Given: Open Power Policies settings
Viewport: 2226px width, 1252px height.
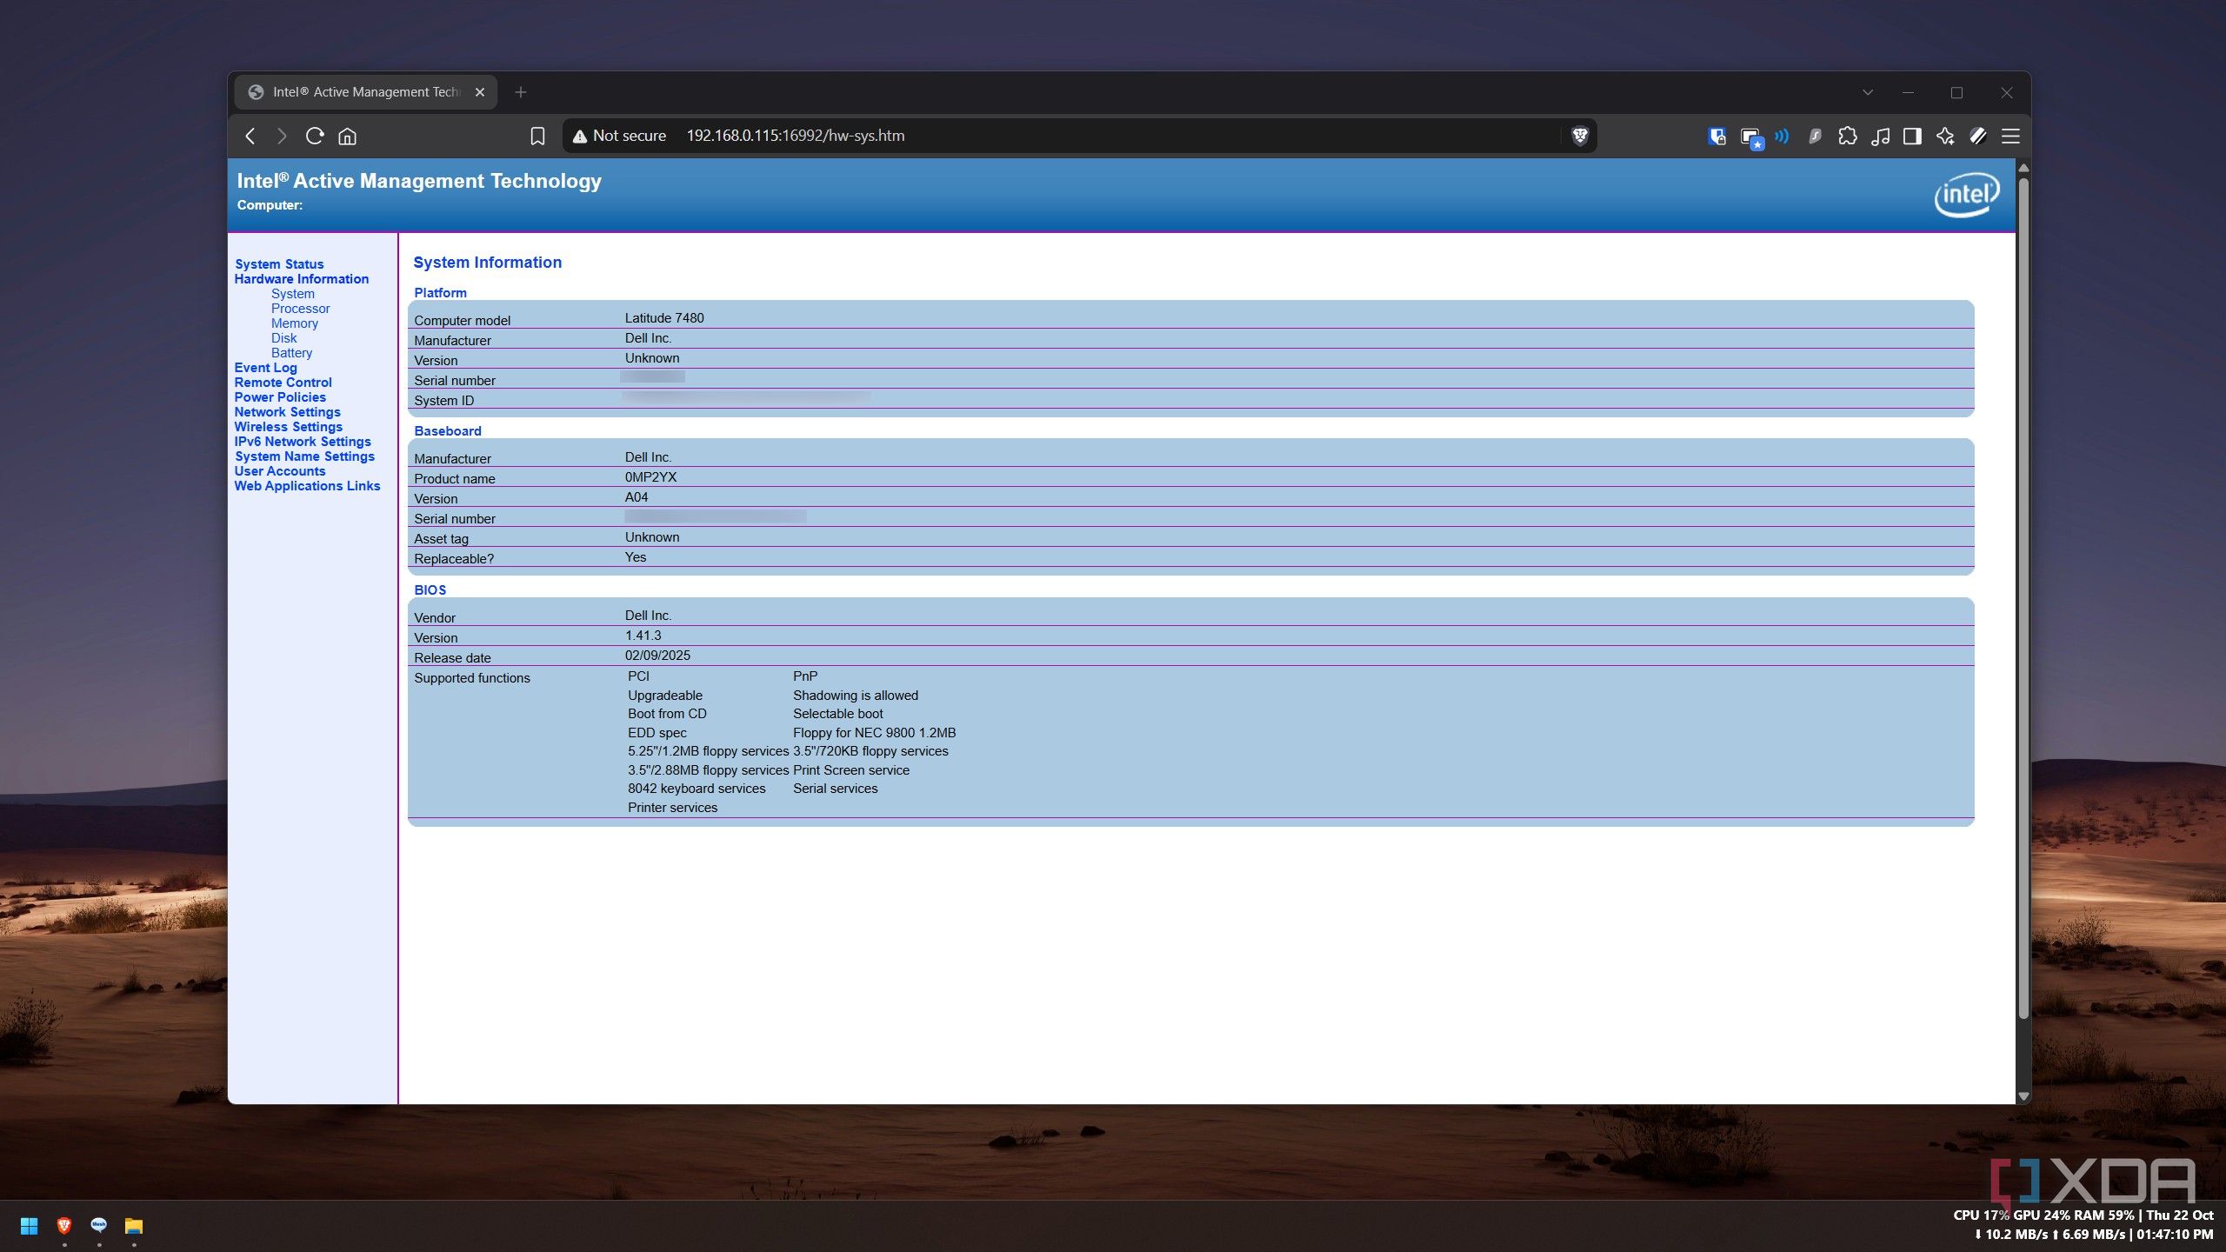Looking at the screenshot, I should pos(279,397).
